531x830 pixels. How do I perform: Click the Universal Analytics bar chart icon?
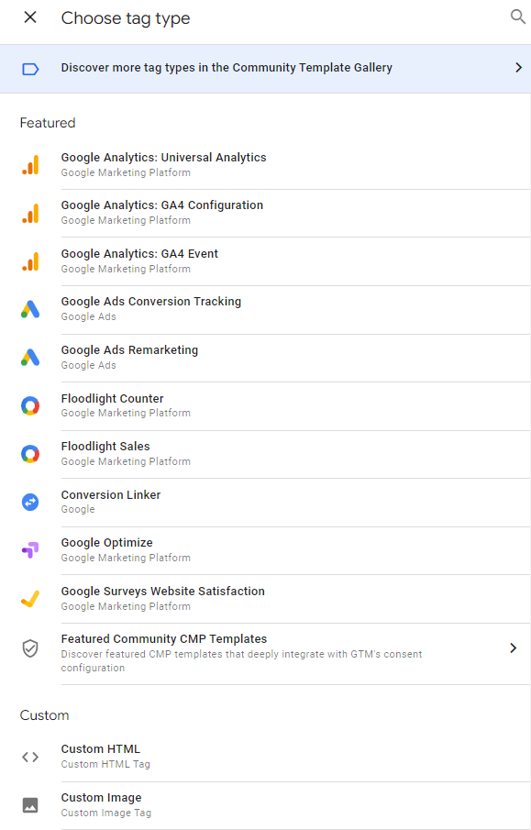click(x=30, y=164)
